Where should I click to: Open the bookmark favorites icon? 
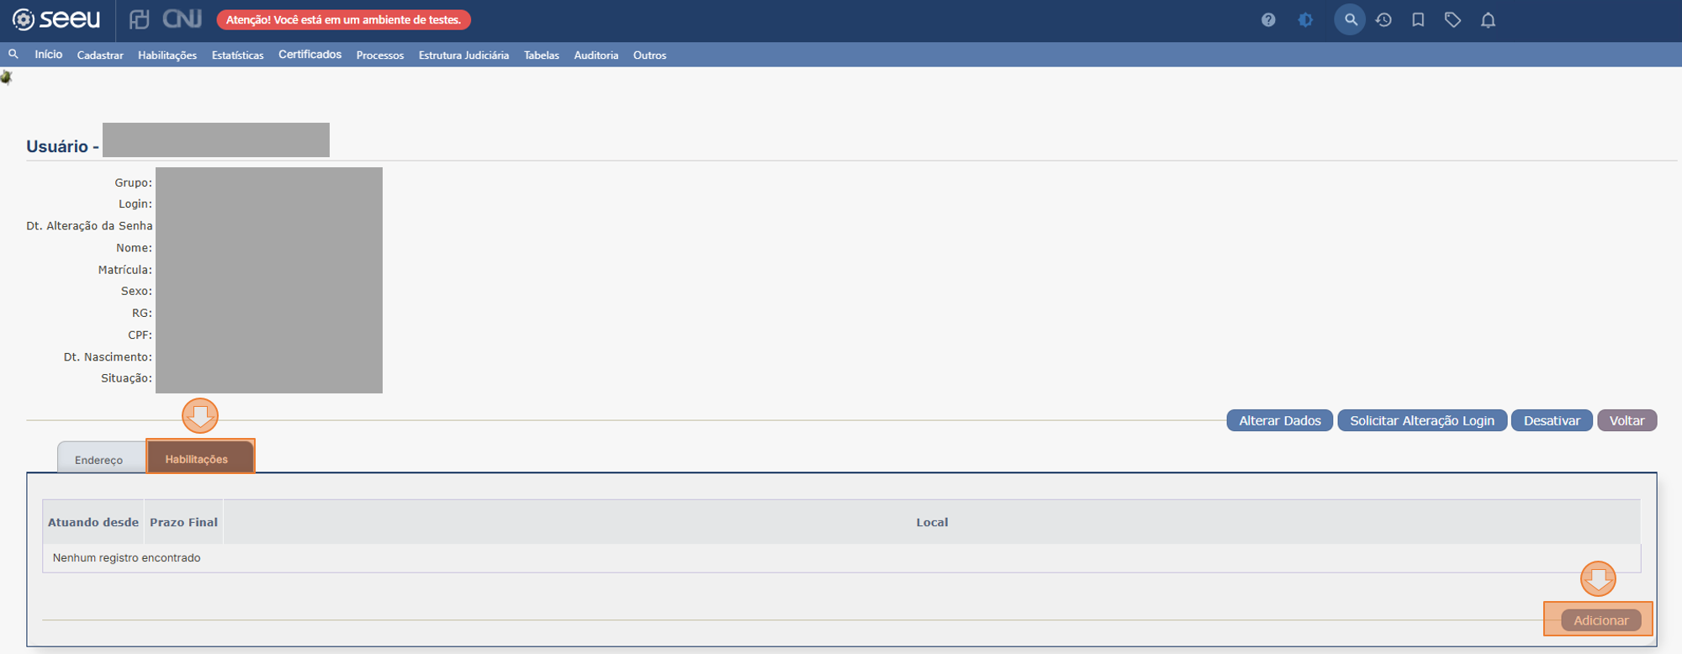click(1418, 19)
